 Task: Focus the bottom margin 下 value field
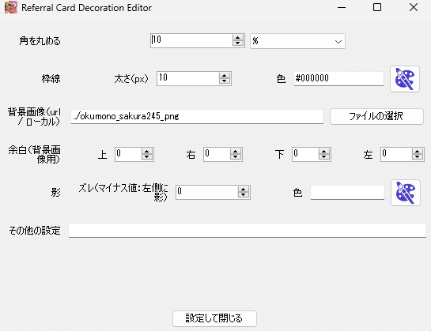[x=305, y=154]
